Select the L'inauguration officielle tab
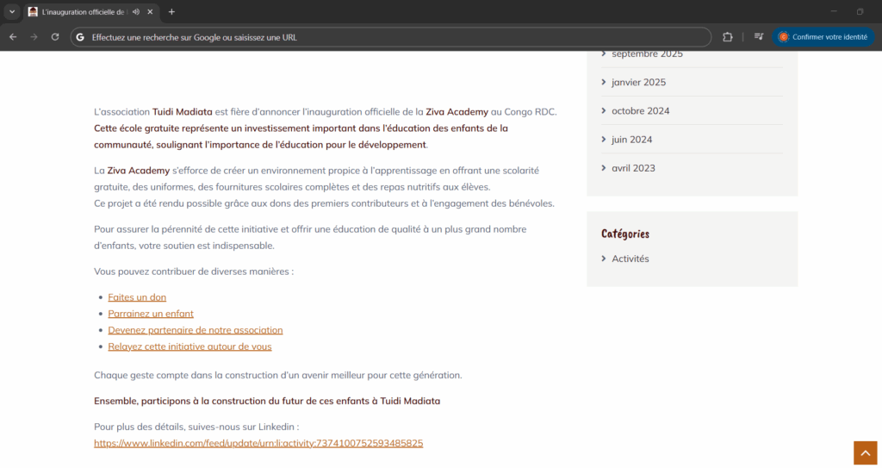The width and height of the screenshot is (882, 468). (x=82, y=12)
